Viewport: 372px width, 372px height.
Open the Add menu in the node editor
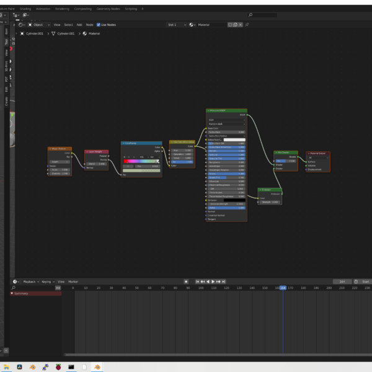(x=79, y=25)
